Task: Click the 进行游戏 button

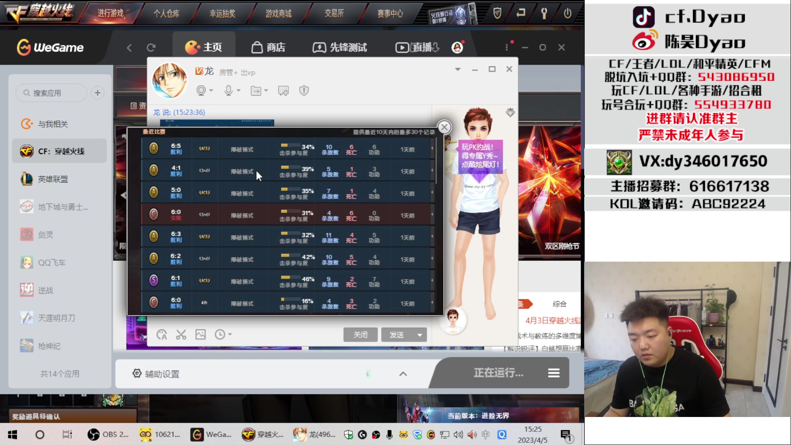Action: [110, 13]
